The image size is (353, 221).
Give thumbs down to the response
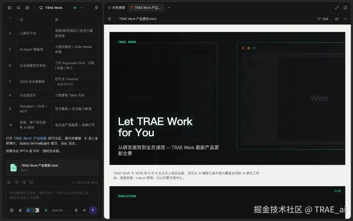16,182
